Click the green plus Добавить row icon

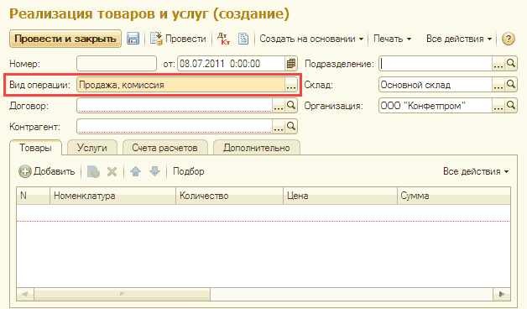[x=25, y=171]
